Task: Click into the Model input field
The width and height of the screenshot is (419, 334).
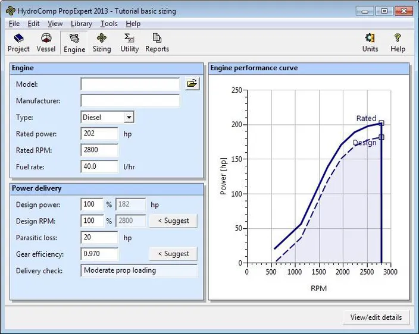Action: (130, 84)
